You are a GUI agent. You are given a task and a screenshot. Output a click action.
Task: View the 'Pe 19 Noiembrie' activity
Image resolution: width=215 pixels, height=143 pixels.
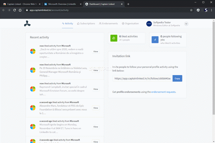coord(96,70)
